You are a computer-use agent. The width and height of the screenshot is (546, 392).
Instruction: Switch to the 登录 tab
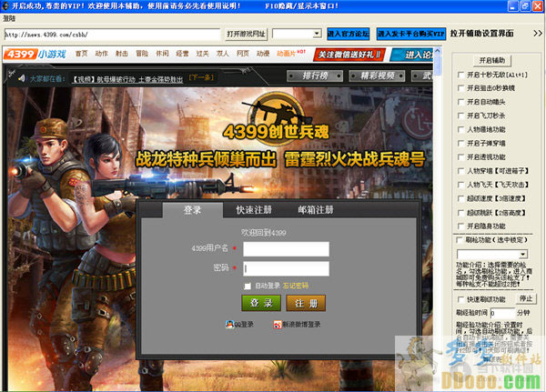[x=193, y=210]
